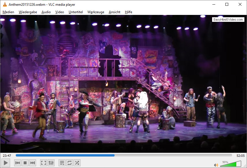Toggle remaining time display at 52:05
Viewport: 247px width, 168px height.
coord(240,156)
